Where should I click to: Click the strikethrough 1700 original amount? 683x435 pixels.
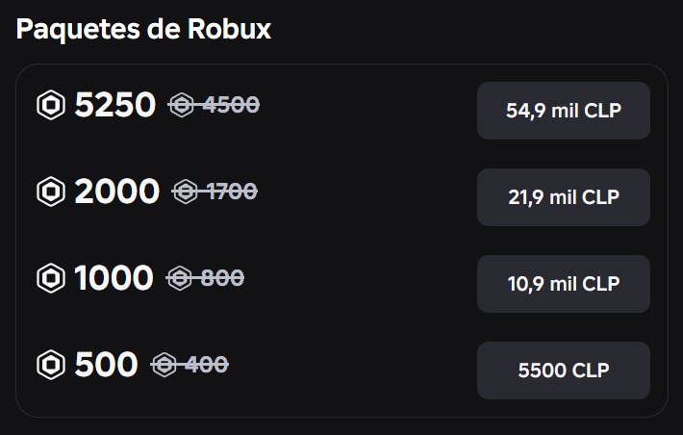click(x=232, y=192)
